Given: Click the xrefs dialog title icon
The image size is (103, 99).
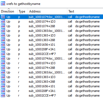Looking at the screenshot, I should click(x=3, y=4).
